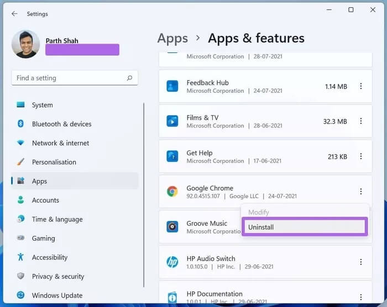Open Windows Update settings
Image resolution: width=387 pixels, height=307 pixels.
tap(75, 295)
